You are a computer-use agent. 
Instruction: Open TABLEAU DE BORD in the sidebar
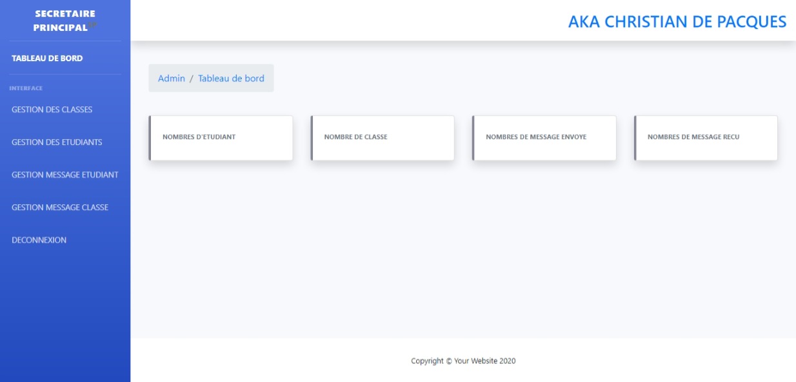tap(47, 58)
